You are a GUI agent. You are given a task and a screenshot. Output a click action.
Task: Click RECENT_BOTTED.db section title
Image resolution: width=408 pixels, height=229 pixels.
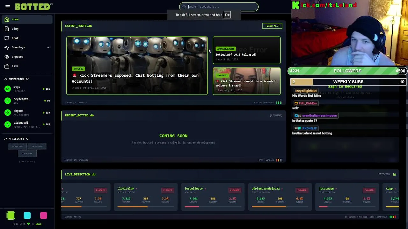79,115
